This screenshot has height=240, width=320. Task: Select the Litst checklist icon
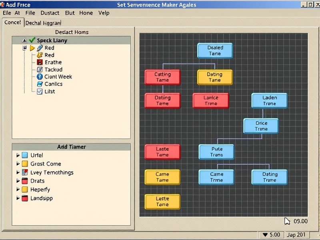[x=39, y=92]
